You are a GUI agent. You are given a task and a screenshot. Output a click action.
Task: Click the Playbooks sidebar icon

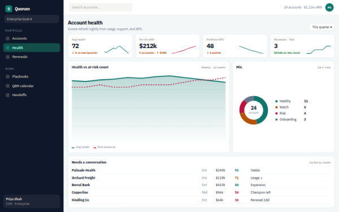click(x=8, y=76)
